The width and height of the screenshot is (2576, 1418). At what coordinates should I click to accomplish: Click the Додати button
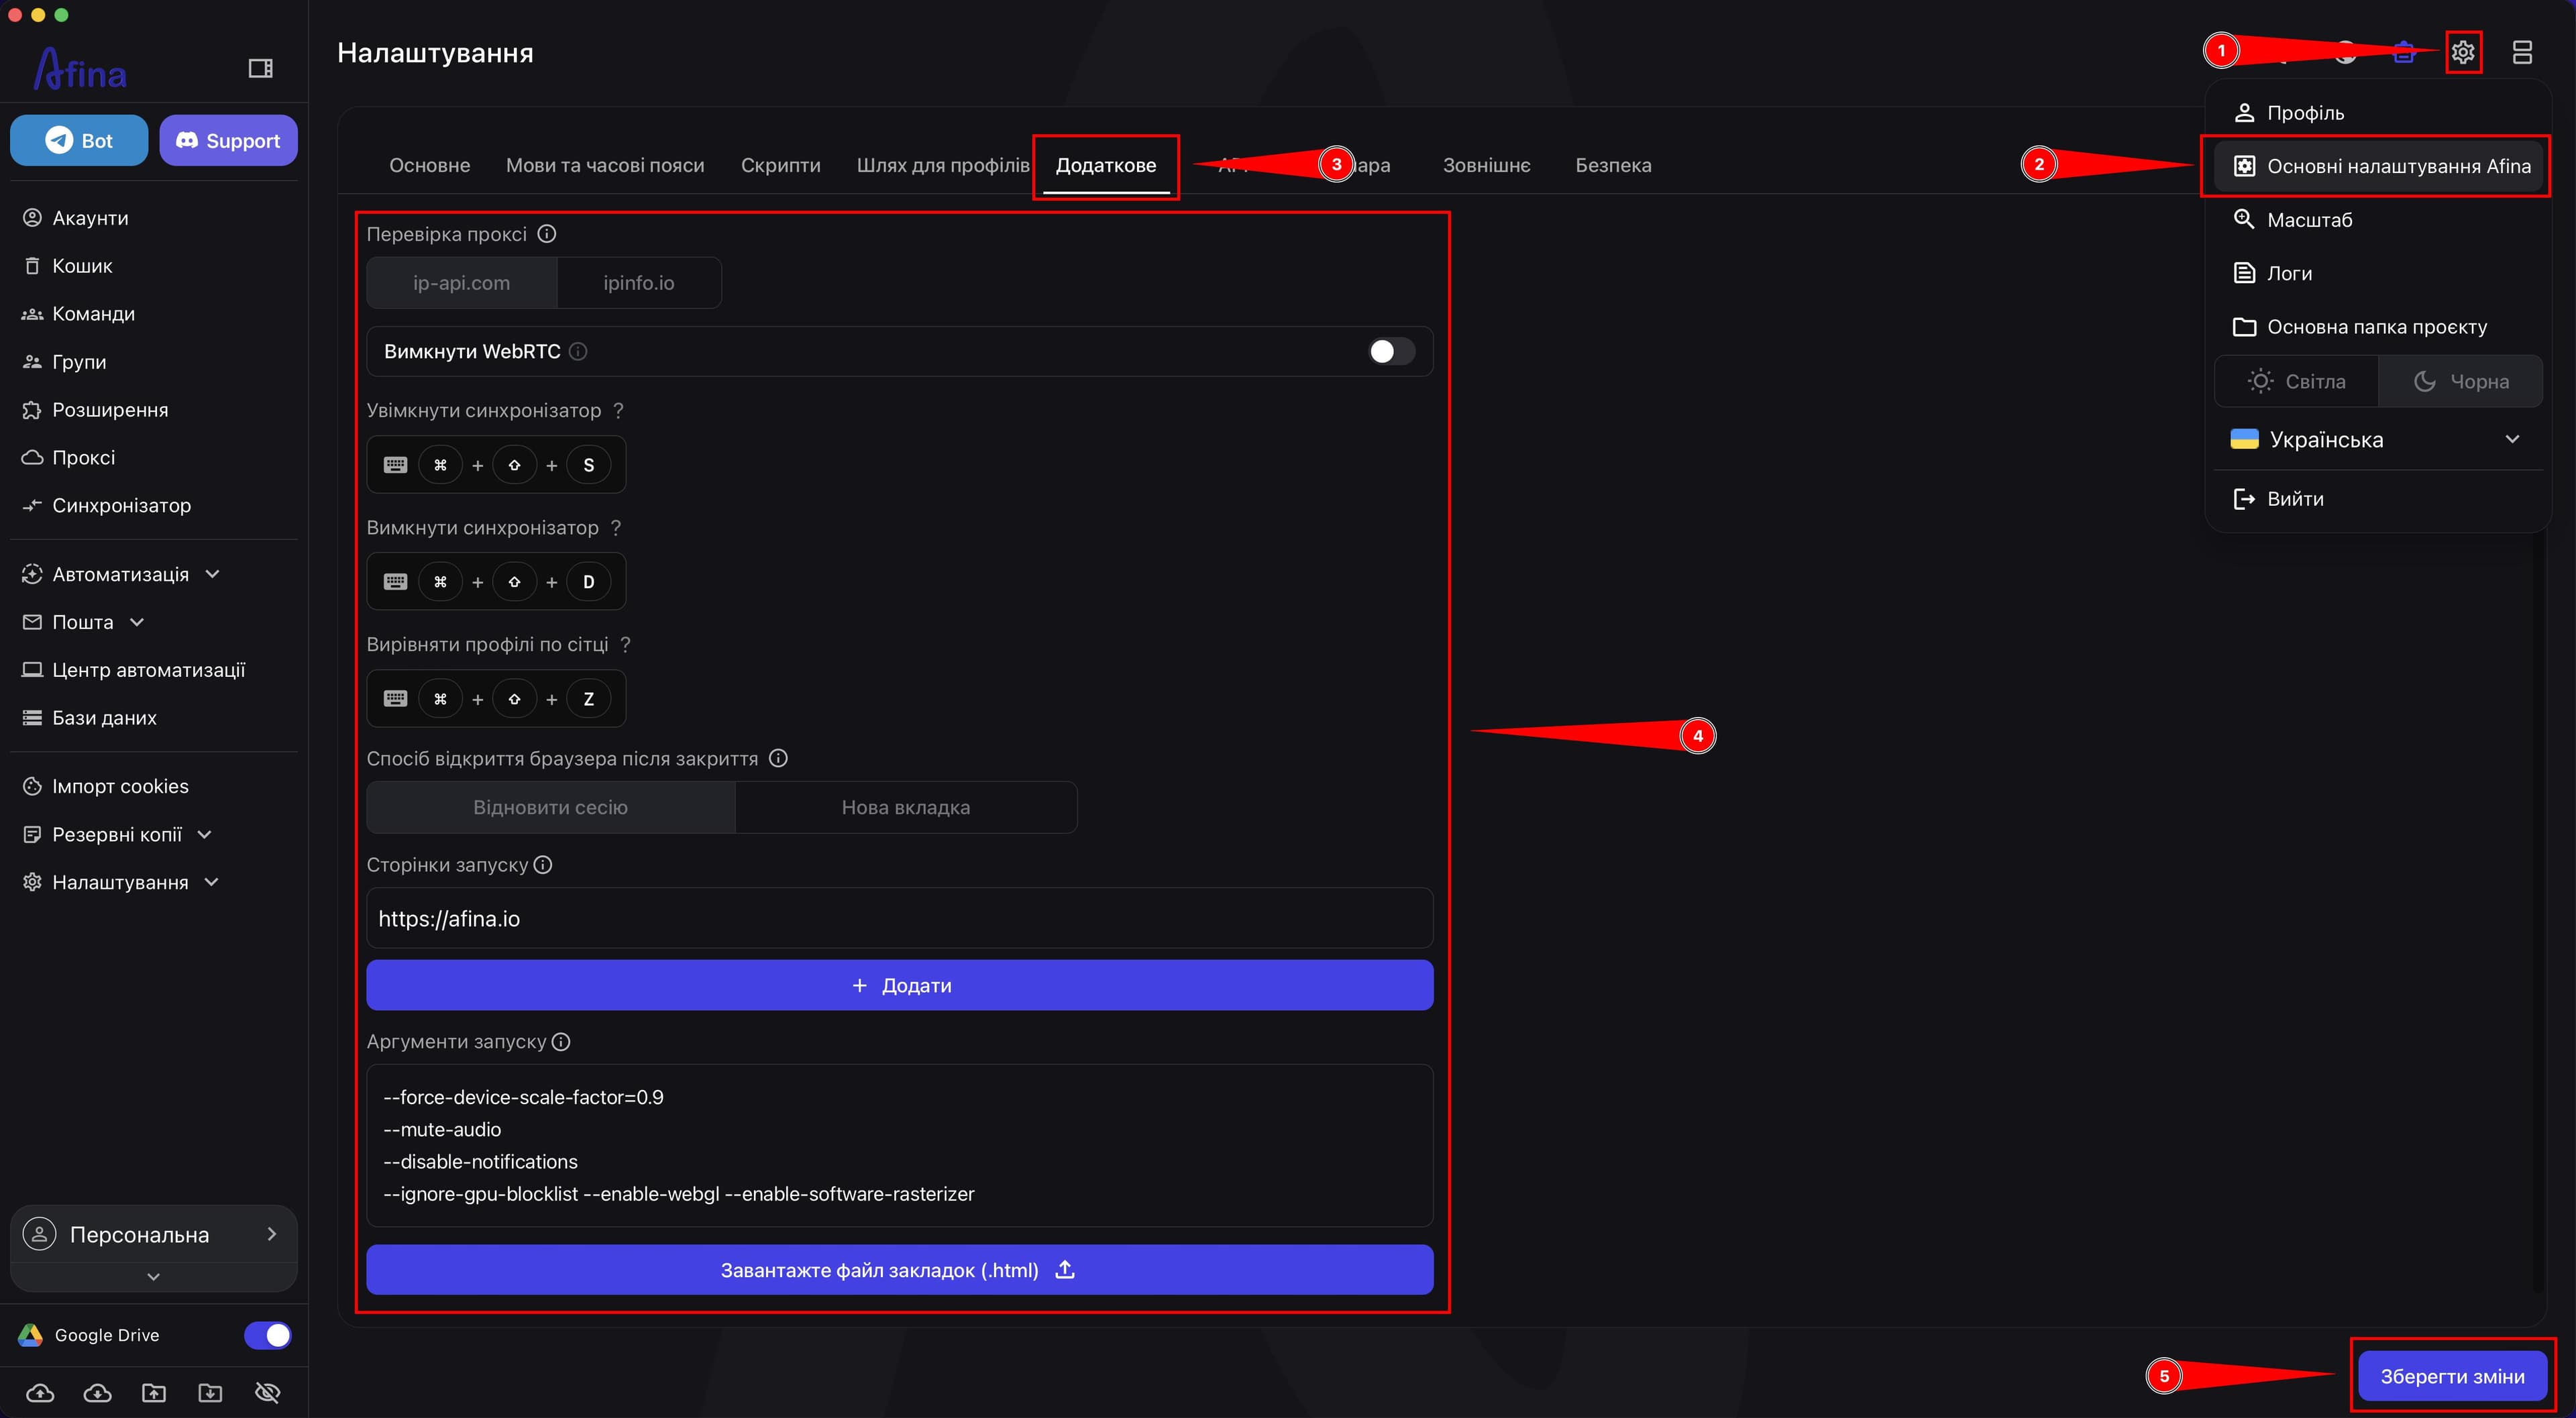pos(899,985)
